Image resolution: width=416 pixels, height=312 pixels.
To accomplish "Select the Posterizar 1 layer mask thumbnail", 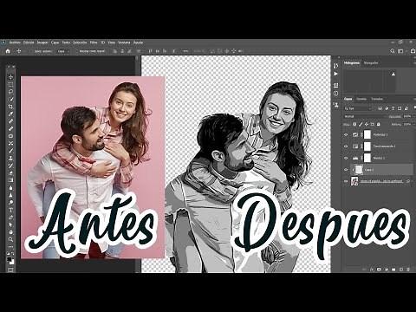I will (x=367, y=134).
